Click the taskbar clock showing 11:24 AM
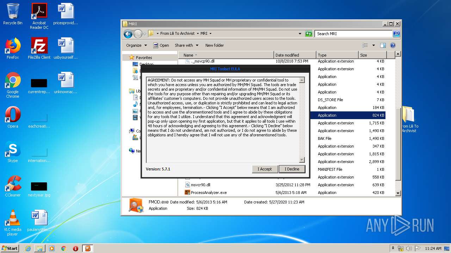This screenshot has width=451, height=253. (433, 248)
